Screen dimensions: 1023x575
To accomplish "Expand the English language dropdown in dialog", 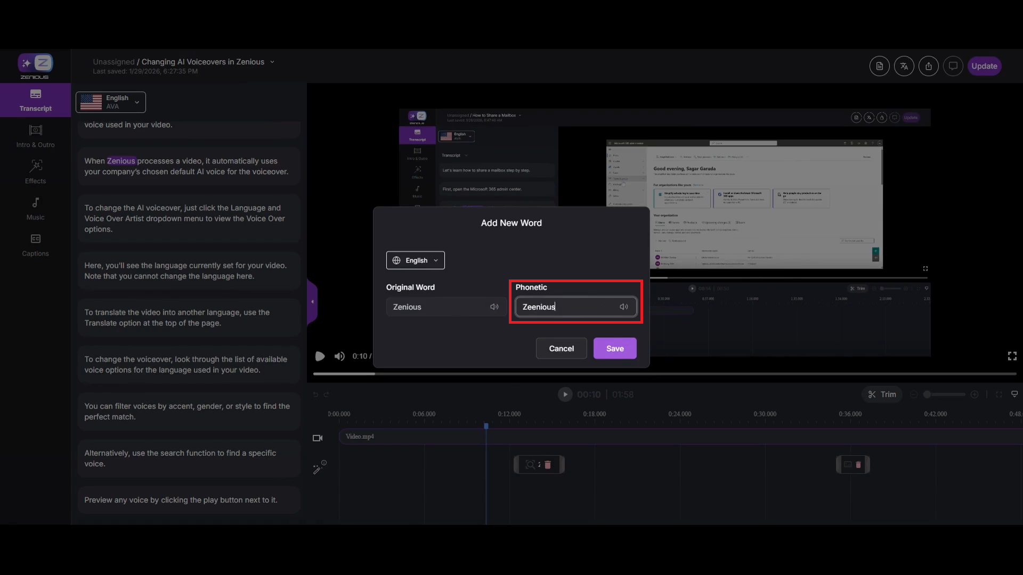I will click(x=415, y=260).
